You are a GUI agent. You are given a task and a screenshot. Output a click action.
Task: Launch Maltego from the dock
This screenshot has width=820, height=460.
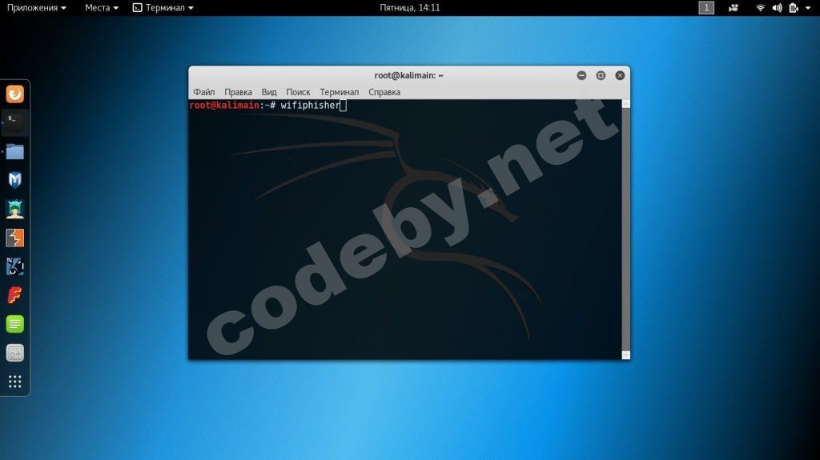coord(14,266)
